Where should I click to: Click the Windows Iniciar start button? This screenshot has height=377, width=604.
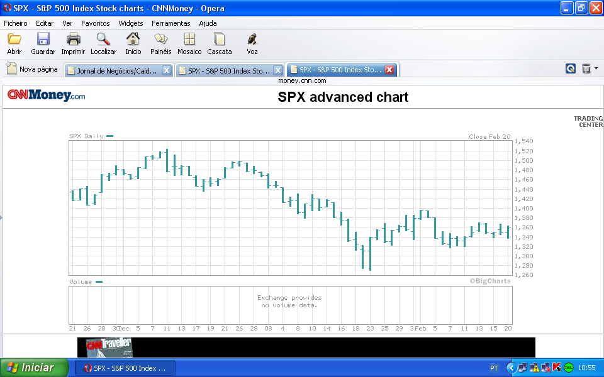[x=34, y=368]
